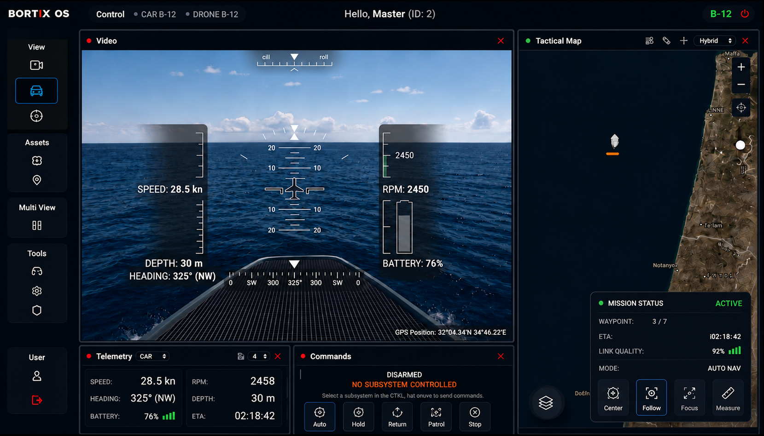Click the tag icon in Tactical Map header
764x436 pixels.
point(666,41)
